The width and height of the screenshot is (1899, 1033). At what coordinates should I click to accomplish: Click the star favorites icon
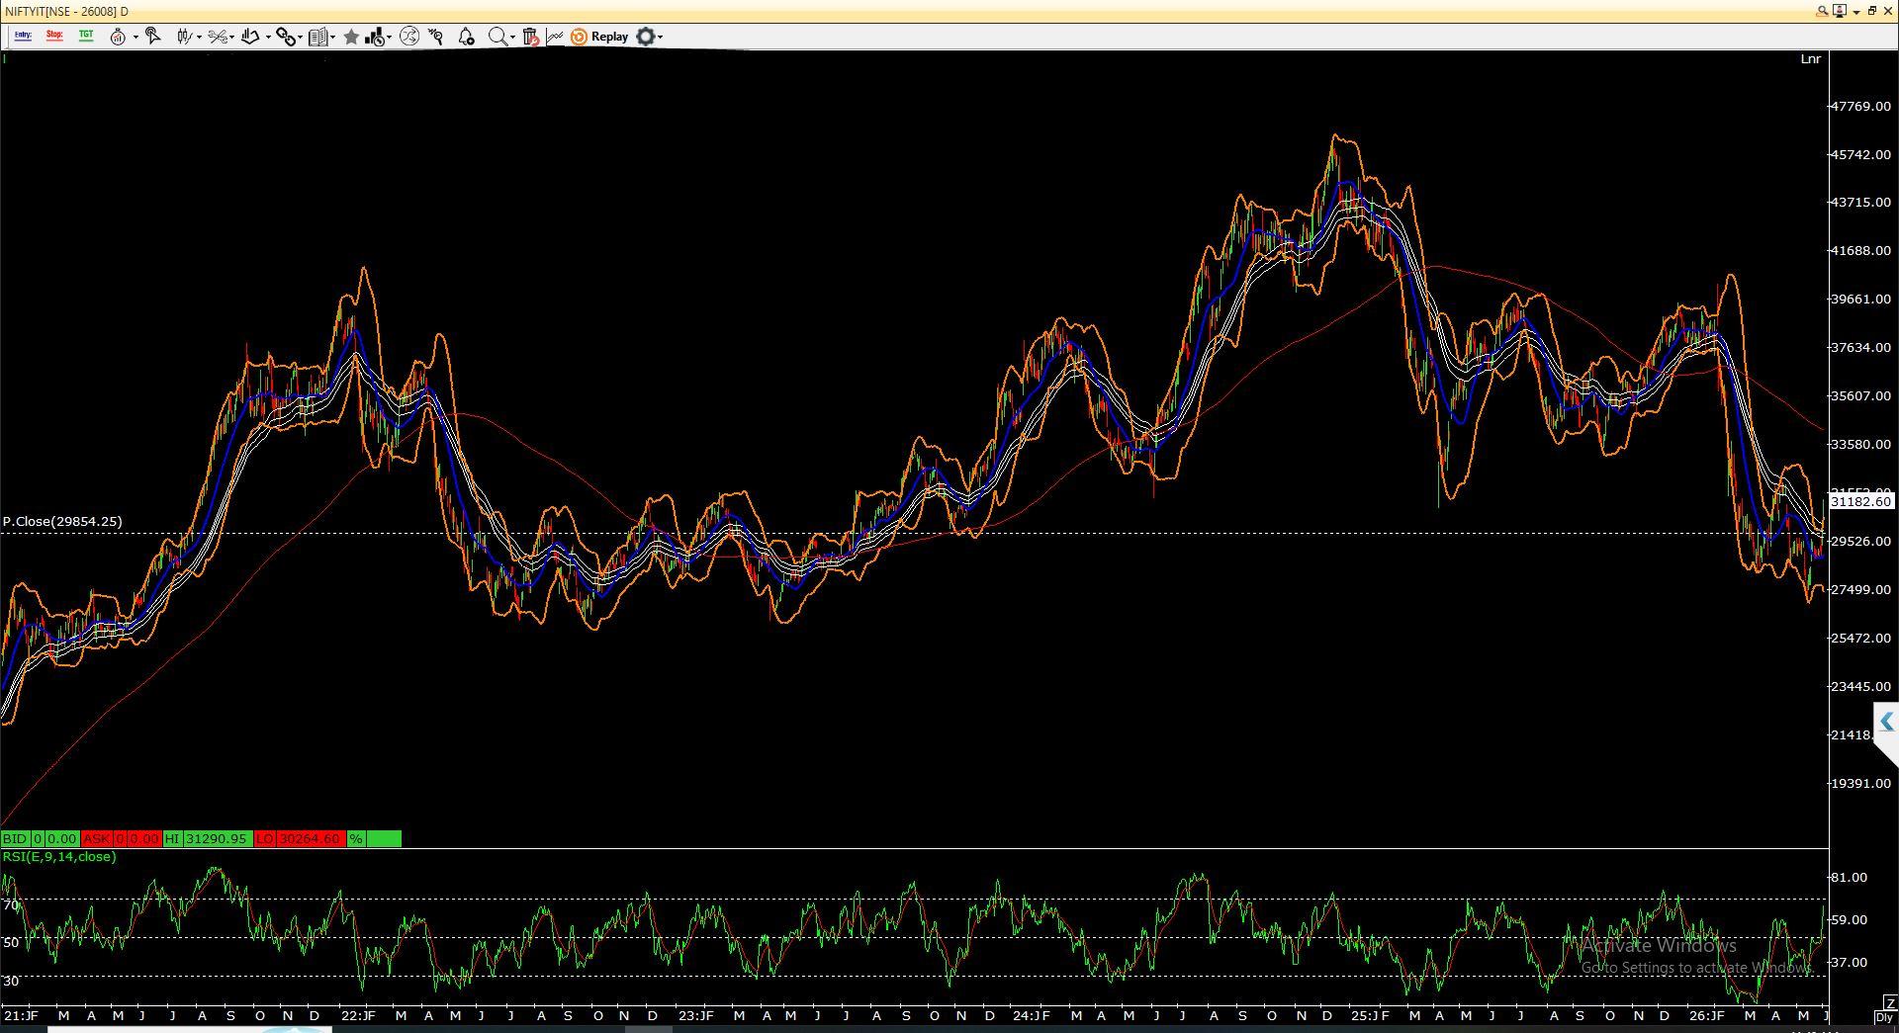click(x=351, y=37)
